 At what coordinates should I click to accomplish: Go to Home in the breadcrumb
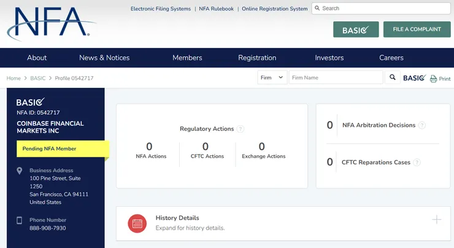click(x=13, y=79)
